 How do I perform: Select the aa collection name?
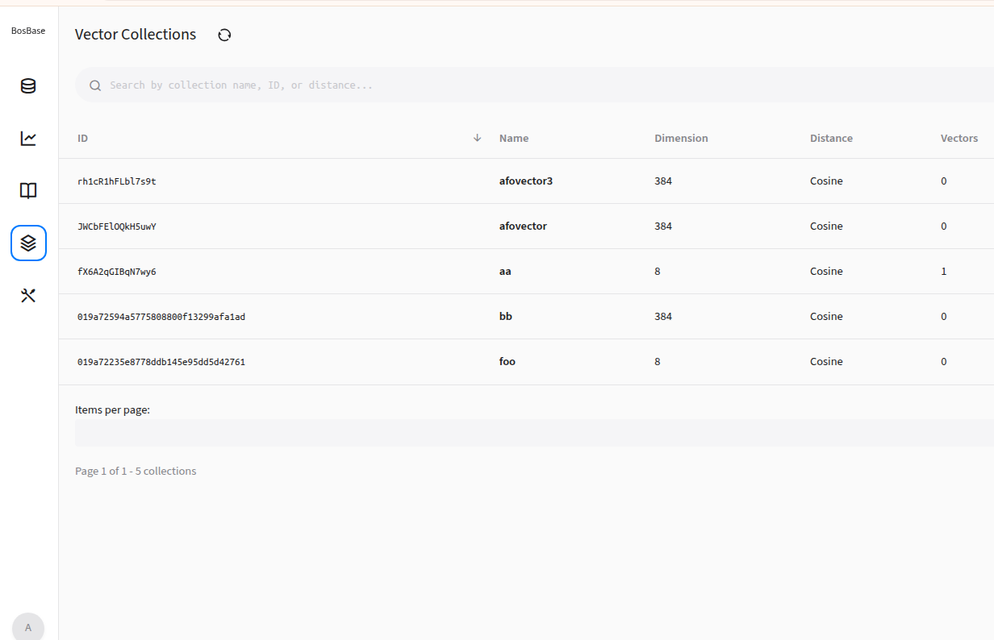pyautogui.click(x=505, y=272)
